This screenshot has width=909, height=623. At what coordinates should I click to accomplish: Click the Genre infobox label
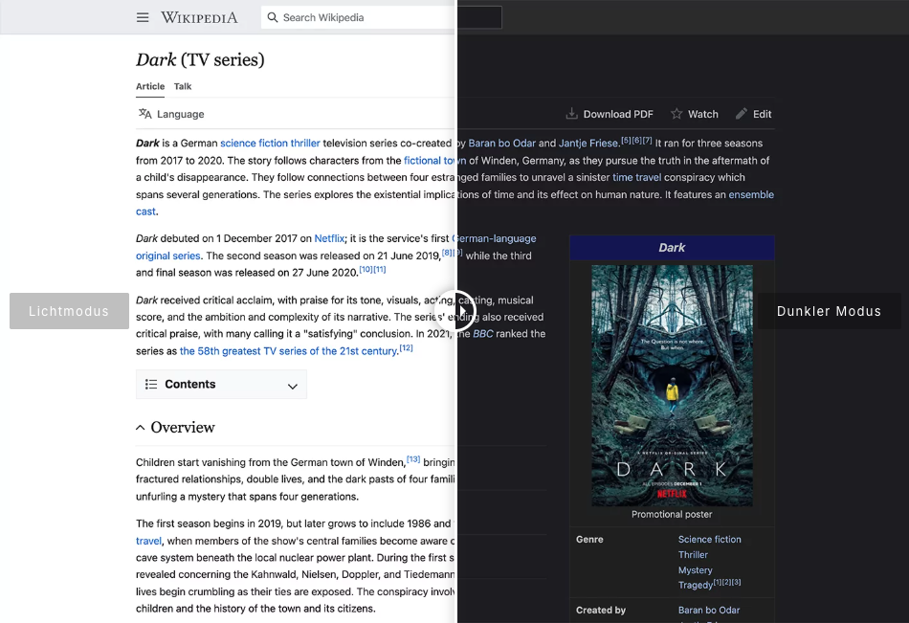pos(589,540)
